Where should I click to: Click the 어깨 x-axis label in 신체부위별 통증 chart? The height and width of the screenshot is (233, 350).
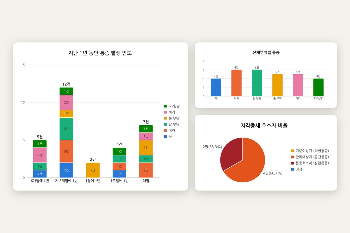tap(237, 98)
